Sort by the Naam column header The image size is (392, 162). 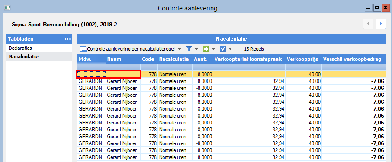pyautogui.click(x=123, y=60)
